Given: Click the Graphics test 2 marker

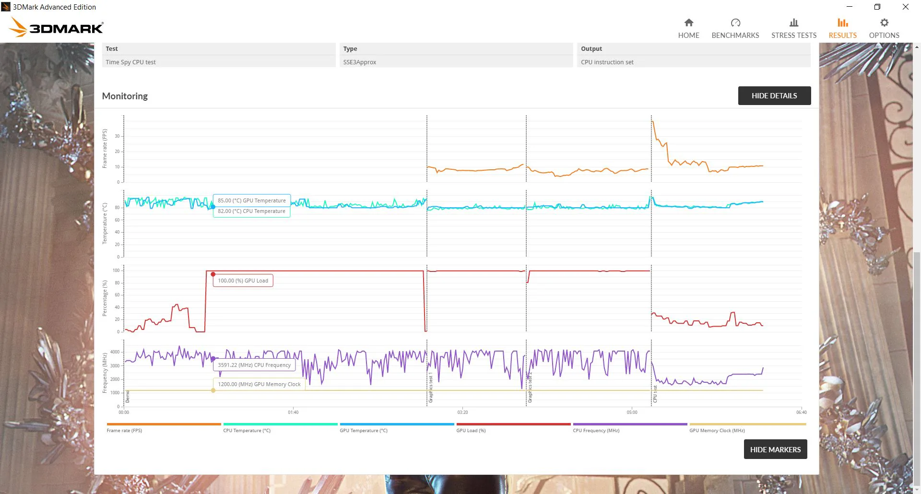Looking at the screenshot, I should 530,388.
